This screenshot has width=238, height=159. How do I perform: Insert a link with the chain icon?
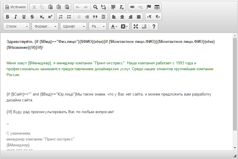tap(132, 7)
